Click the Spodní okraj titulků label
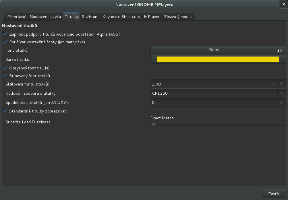Viewport: 288px width, 200px height. click(x=37, y=102)
